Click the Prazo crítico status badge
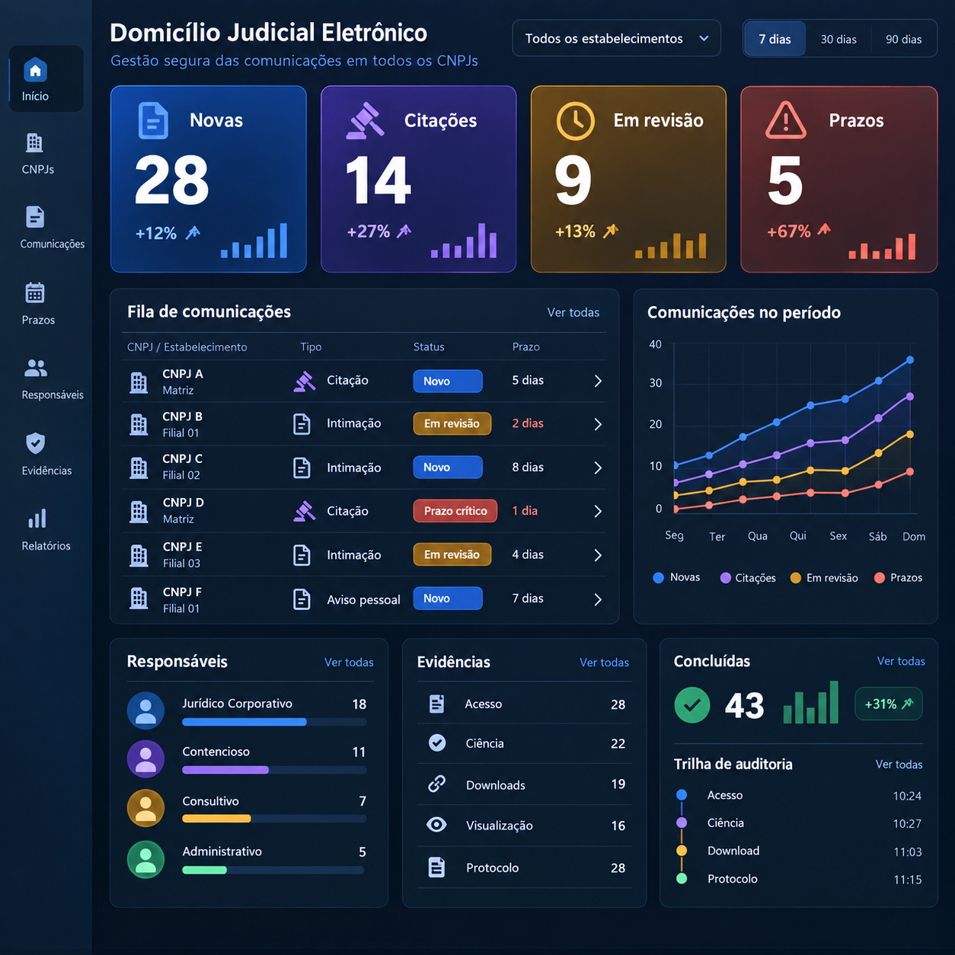The image size is (955, 955). coord(455,511)
